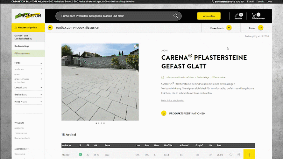Open Terrasuisse link

[x=21, y=133]
